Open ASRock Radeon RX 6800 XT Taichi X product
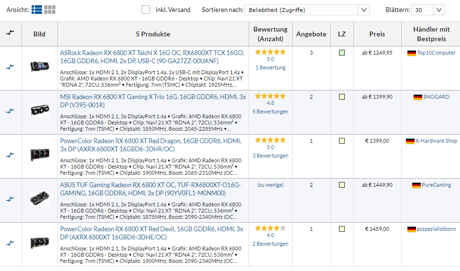Image resolution: width=460 pixels, height=271 pixels. [x=152, y=57]
